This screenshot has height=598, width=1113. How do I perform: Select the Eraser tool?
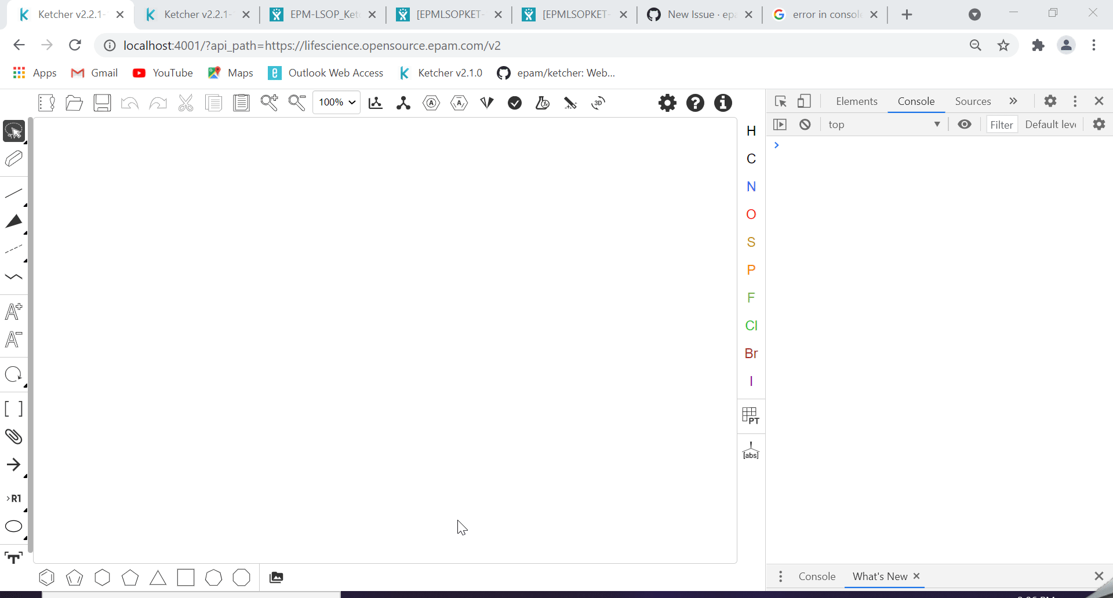[14, 159]
